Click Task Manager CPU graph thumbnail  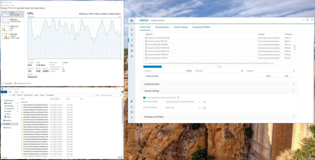(x=6, y=14)
